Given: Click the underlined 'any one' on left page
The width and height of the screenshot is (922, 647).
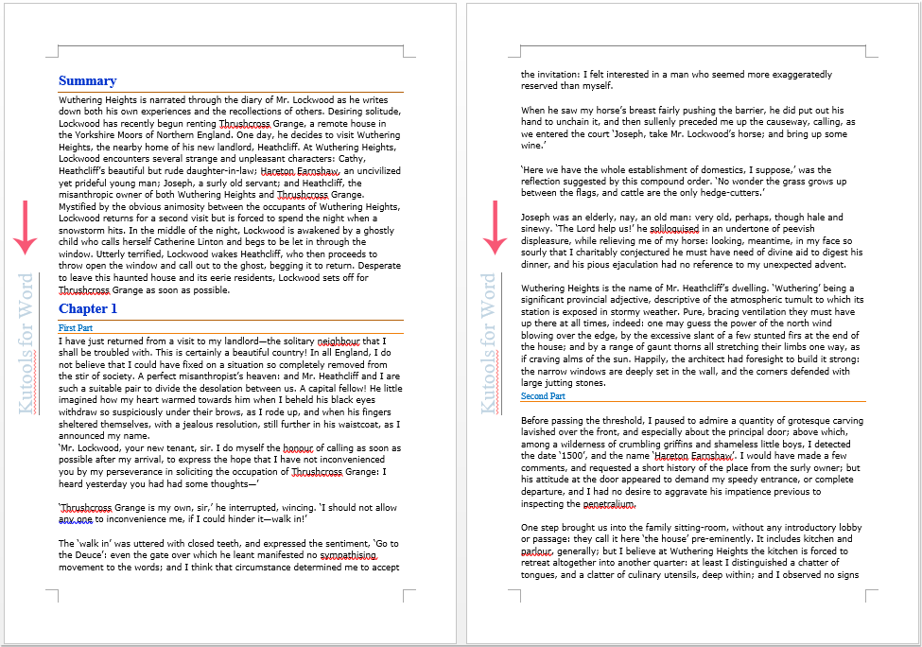Looking at the screenshot, I should pos(76,519).
